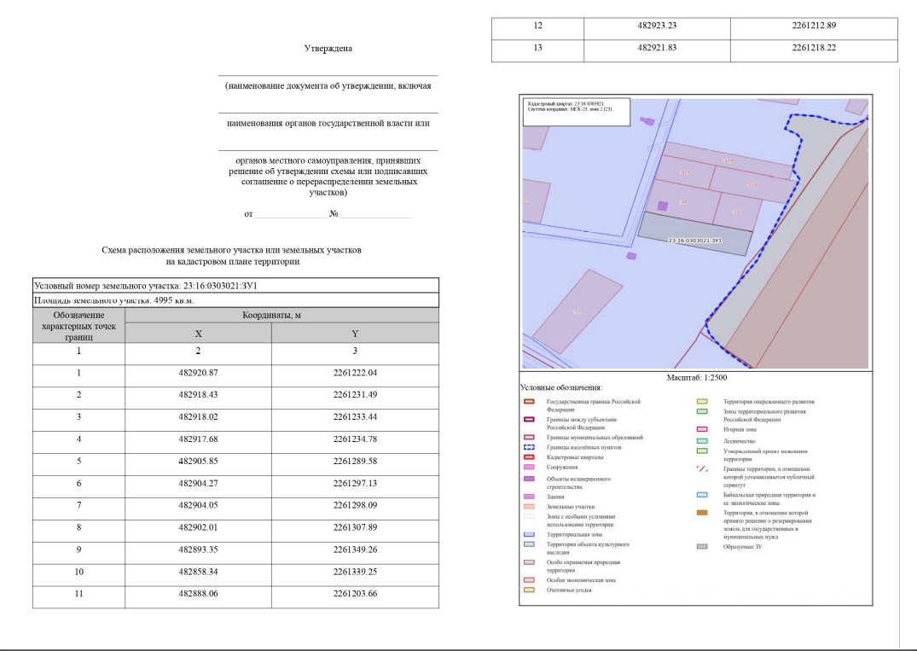917x651 pixels.
Task: Click the Кадастровые кварталы legend icon
Action: click(528, 457)
